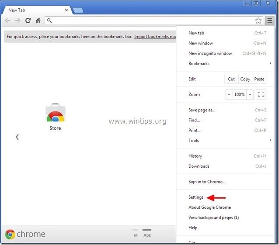279x245 pixels.
Task: Expand the Bookmarks submenu
Action: (x=225, y=63)
